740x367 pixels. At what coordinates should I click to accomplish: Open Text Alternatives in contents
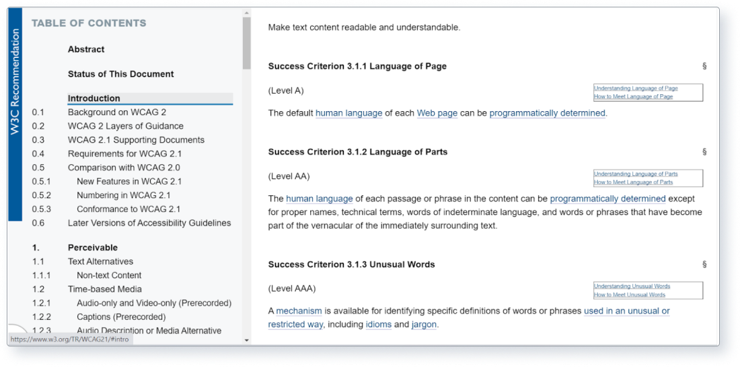click(100, 261)
